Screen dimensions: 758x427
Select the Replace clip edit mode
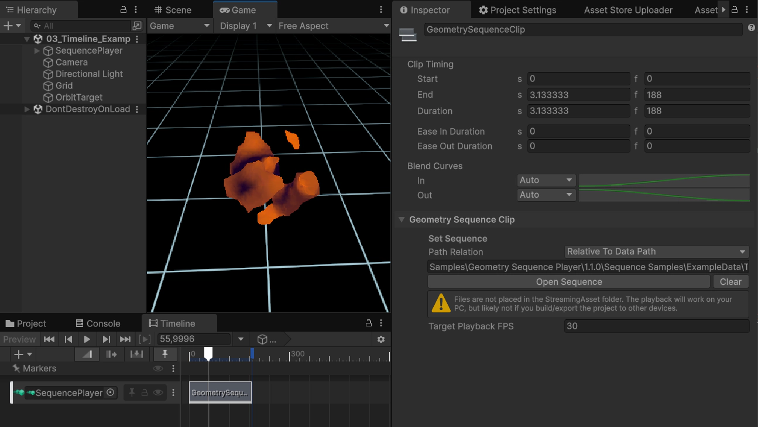(136, 354)
